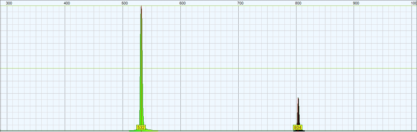Click the wide green base right of 532 label
417x132 pixels.
click(152, 130)
